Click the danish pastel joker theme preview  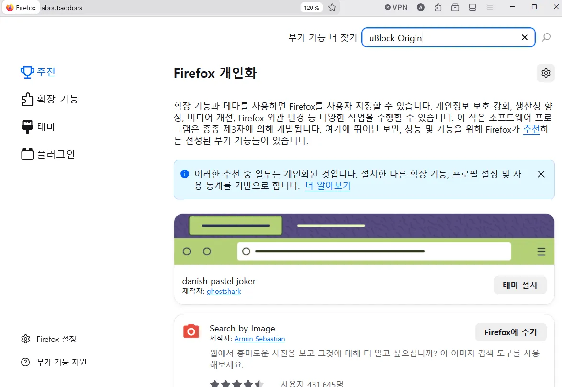tap(364, 239)
